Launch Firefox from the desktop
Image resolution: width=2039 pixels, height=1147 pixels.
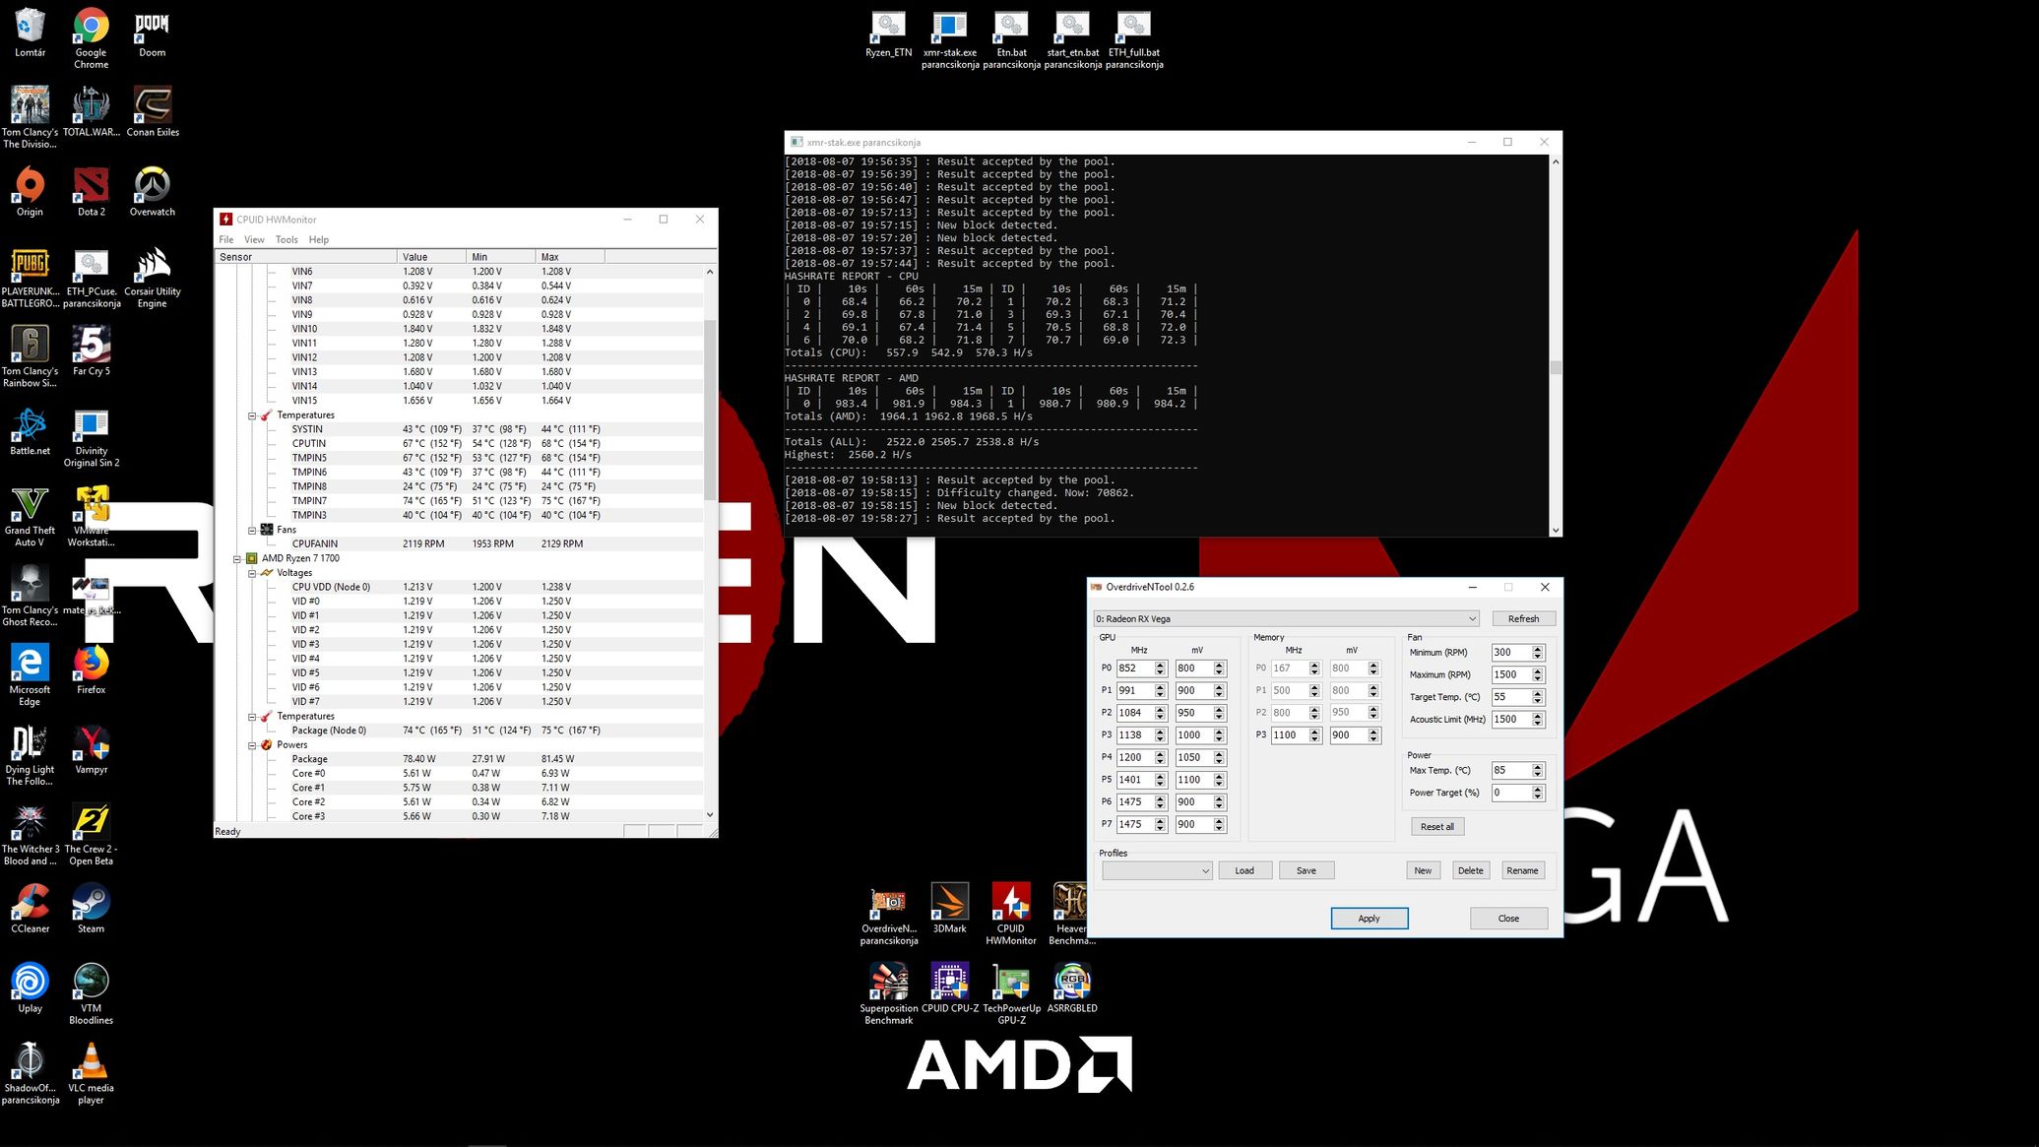click(x=91, y=670)
